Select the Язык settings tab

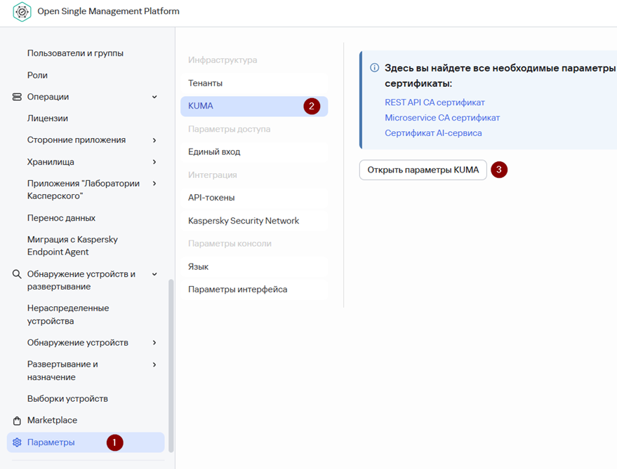254,266
